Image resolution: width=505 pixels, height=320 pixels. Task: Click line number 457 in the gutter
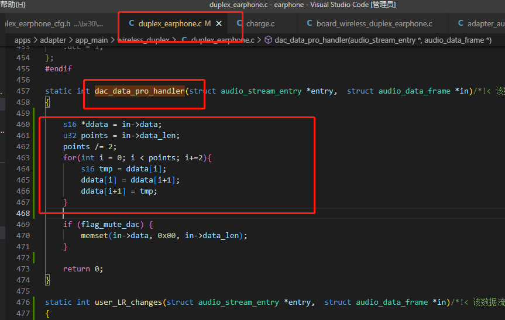tap(23, 91)
